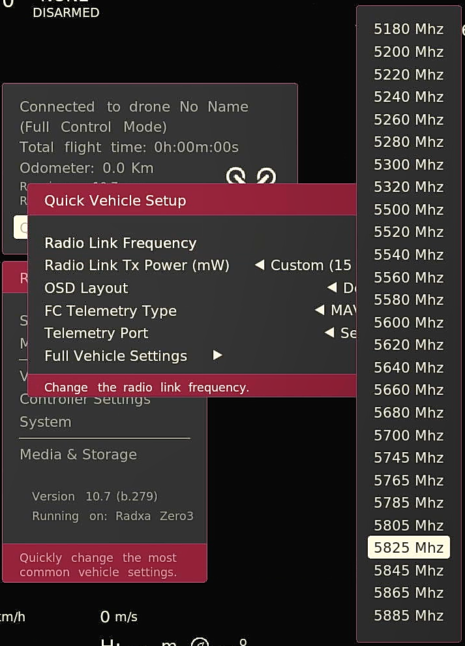Select Radio Link Frequency in Quick Vehicle Setup
This screenshot has width=465, height=646.
pyautogui.click(x=120, y=243)
